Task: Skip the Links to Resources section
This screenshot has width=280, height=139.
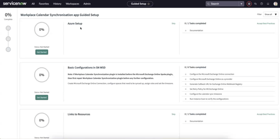Action: click(173, 114)
